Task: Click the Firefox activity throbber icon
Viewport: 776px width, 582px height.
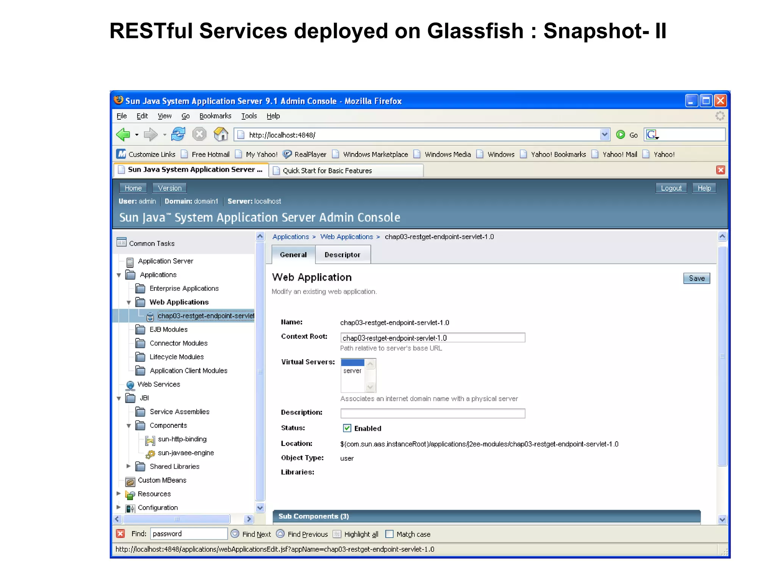Action: click(x=720, y=116)
